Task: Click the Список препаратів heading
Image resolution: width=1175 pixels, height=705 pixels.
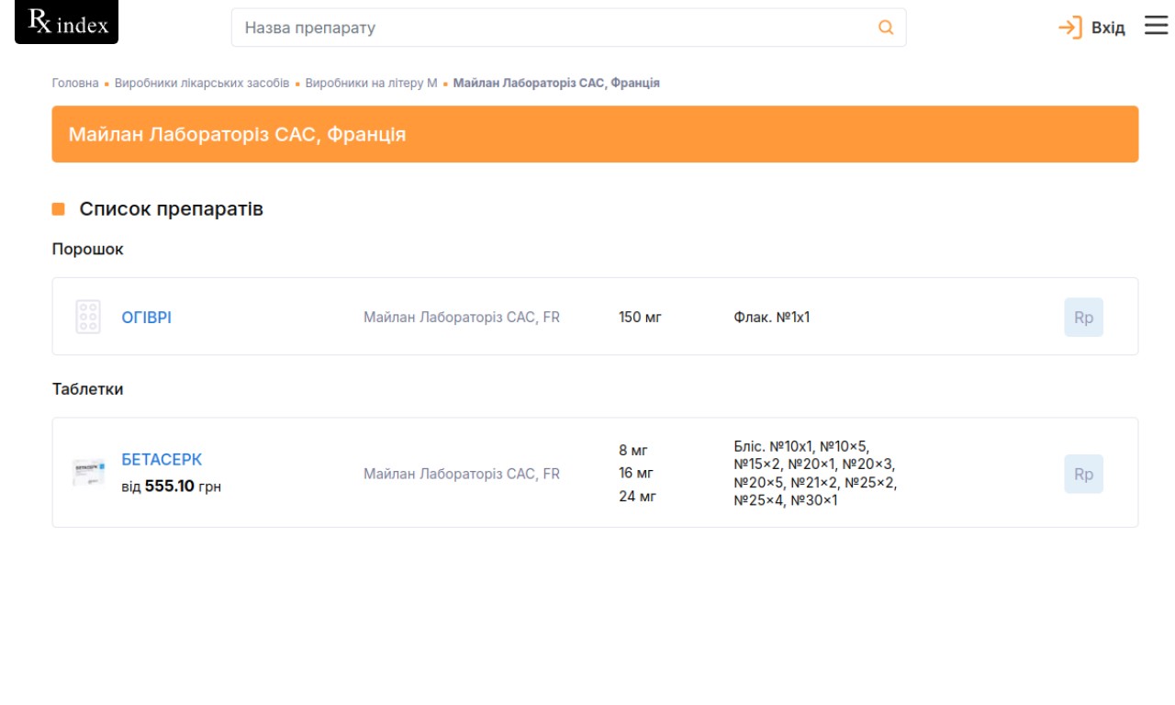Action: click(x=172, y=209)
